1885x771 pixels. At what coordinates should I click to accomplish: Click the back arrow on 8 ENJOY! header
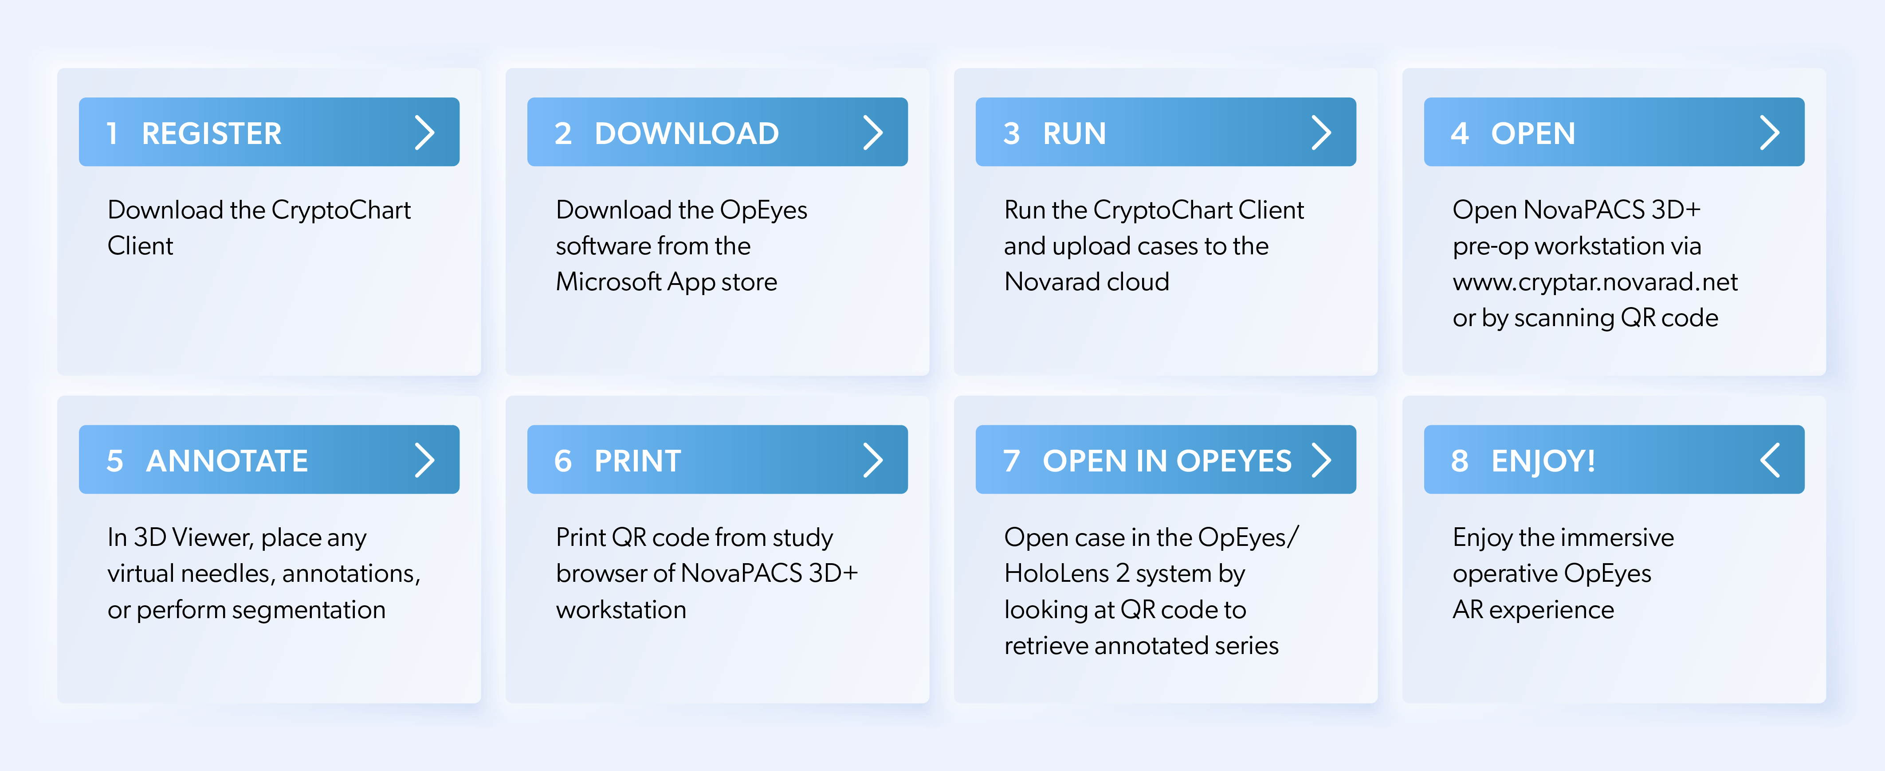tap(1770, 459)
